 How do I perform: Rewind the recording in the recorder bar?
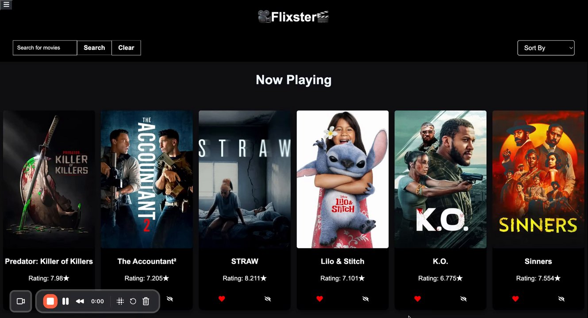tap(80, 301)
